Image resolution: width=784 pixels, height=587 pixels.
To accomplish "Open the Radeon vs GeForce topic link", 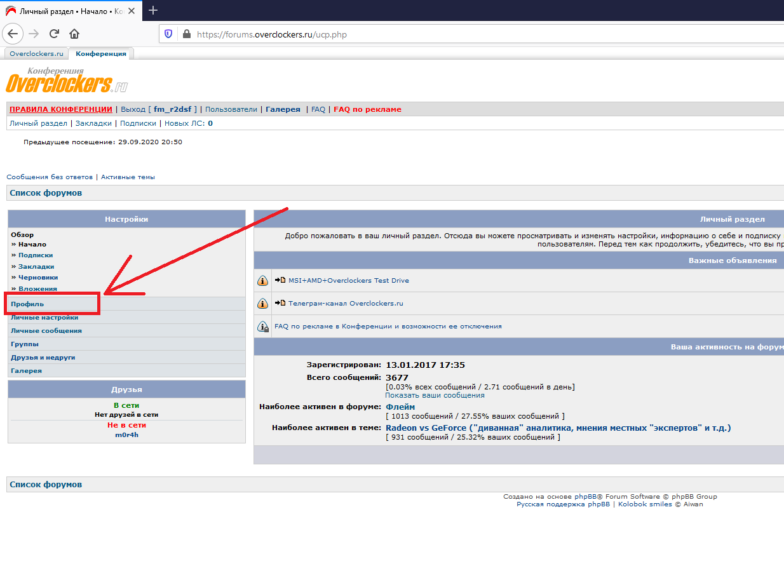I will click(x=558, y=428).
